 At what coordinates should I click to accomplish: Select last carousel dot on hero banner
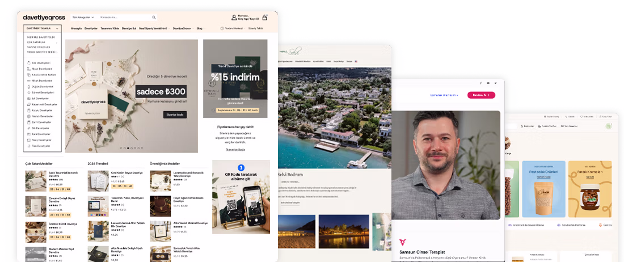pyautogui.click(x=142, y=148)
